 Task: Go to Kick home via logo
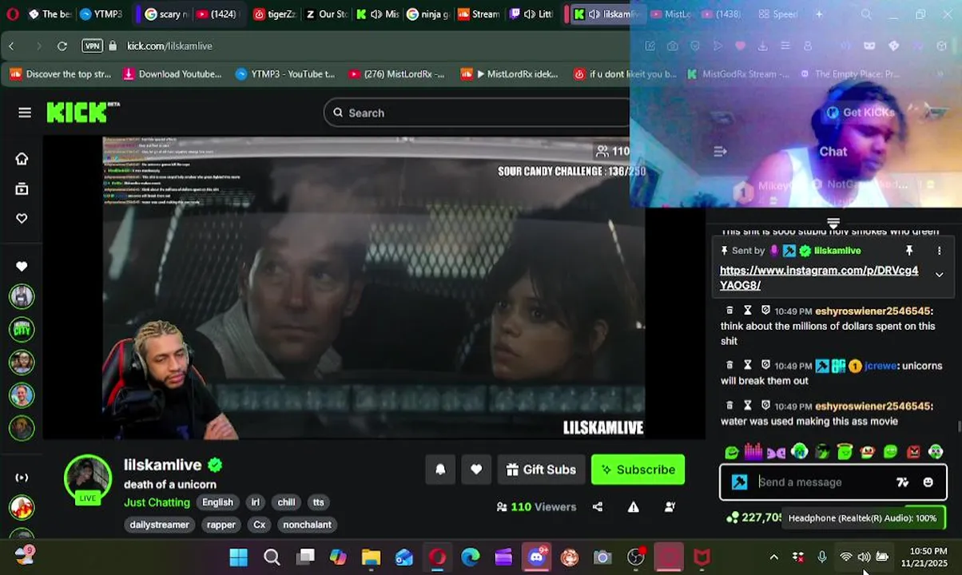pos(82,113)
